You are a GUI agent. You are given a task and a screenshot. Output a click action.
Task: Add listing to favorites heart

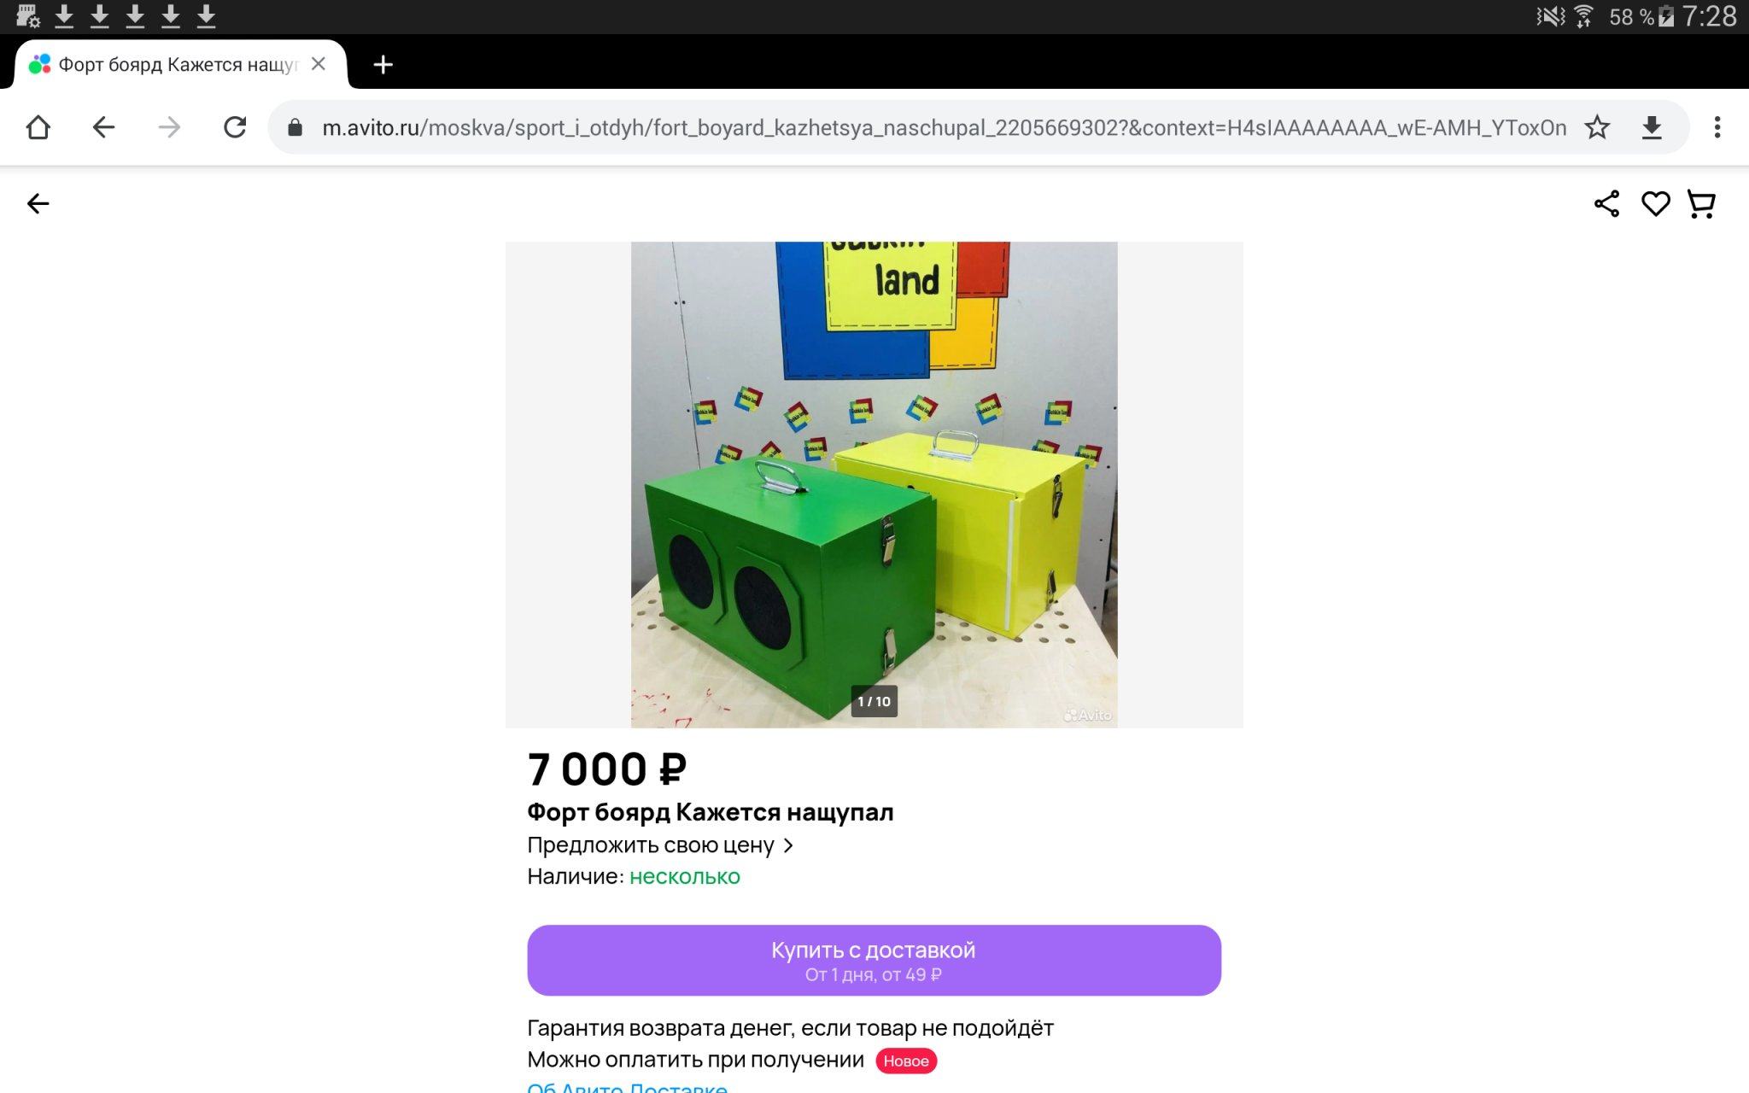click(x=1655, y=204)
